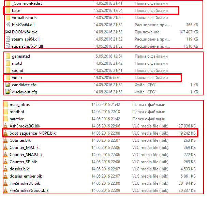The image size is (209, 198).
Task: Select the file name disclayout.cfg
Action: click(25, 92)
